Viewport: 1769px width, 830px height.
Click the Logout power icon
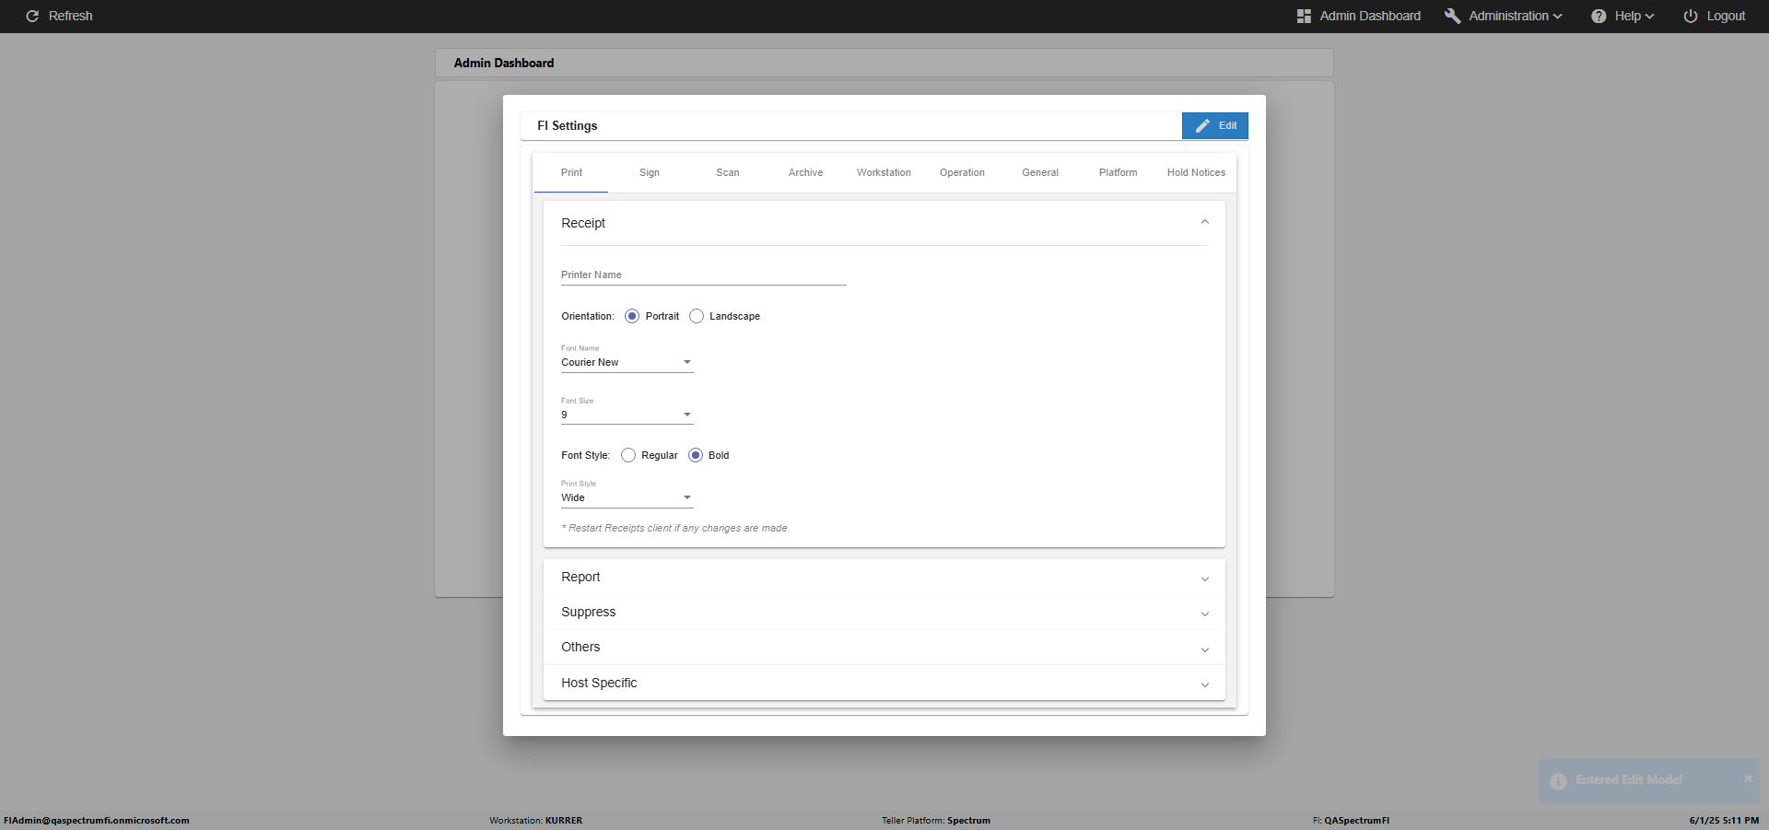[x=1691, y=16]
